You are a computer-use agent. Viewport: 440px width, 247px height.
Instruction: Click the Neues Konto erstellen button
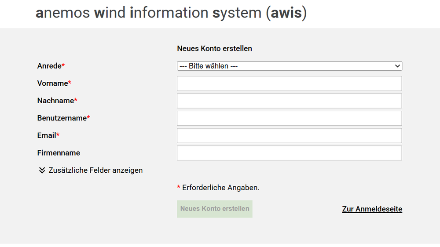click(x=215, y=209)
